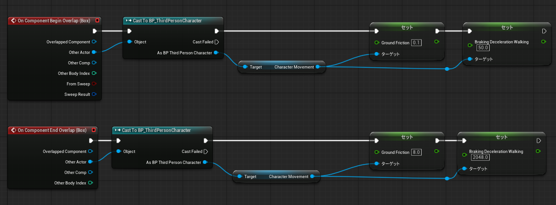Click the As BP Third Person Character pin on the top Cast node
Screen dimensions: 556x205
[216, 53]
